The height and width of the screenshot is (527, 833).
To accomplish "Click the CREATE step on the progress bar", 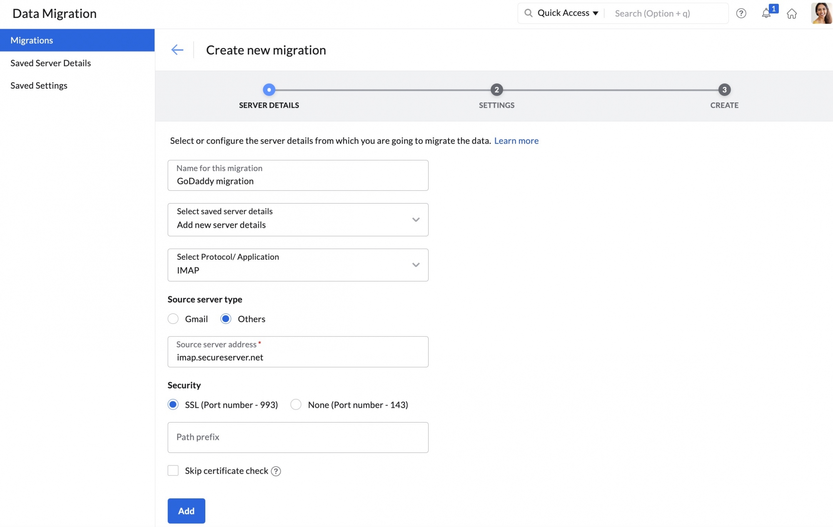I will click(x=724, y=89).
